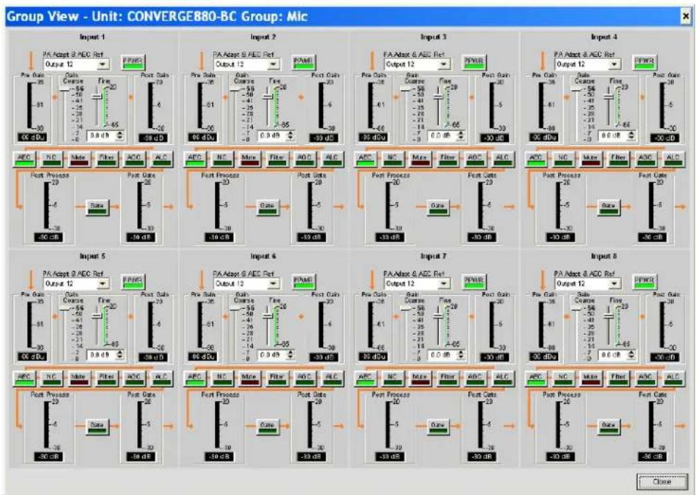
Task: Click gain value field of Input 1
Action: 105,135
